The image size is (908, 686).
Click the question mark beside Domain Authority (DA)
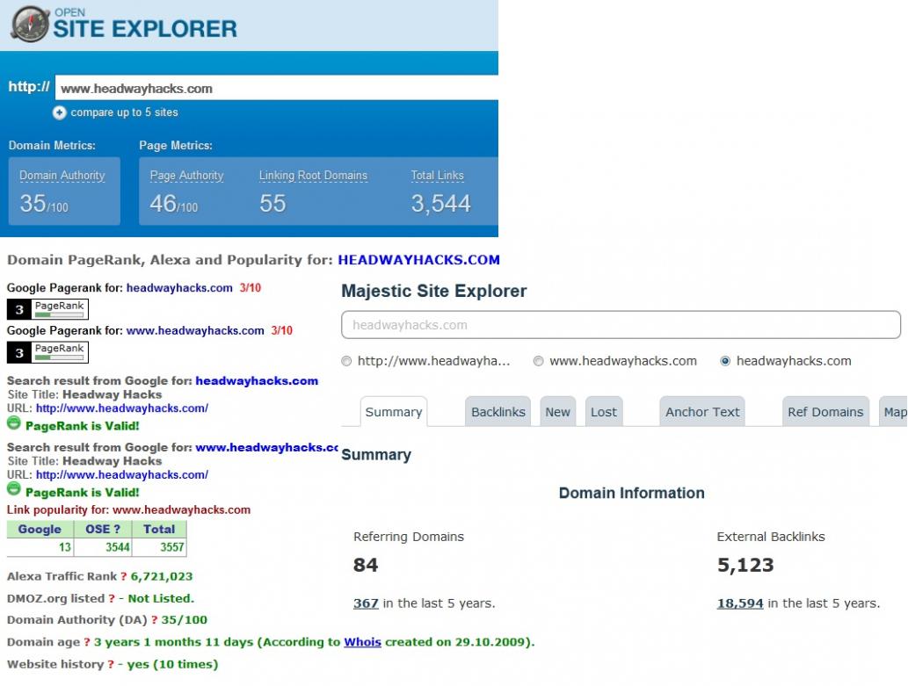155,620
